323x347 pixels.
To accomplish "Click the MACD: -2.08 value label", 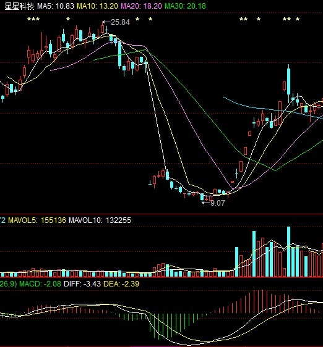I will pyautogui.click(x=40, y=283).
